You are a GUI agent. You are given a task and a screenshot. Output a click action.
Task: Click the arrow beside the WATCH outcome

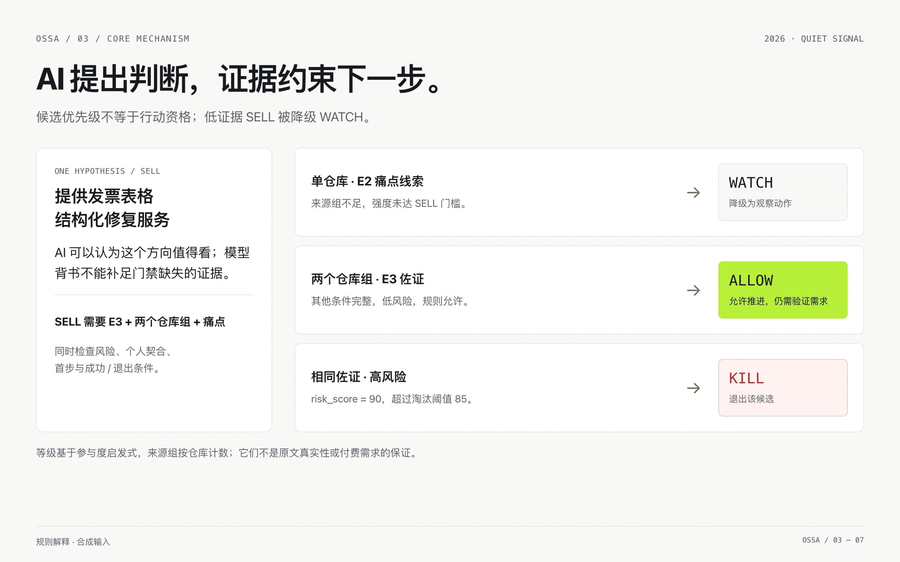coord(693,193)
